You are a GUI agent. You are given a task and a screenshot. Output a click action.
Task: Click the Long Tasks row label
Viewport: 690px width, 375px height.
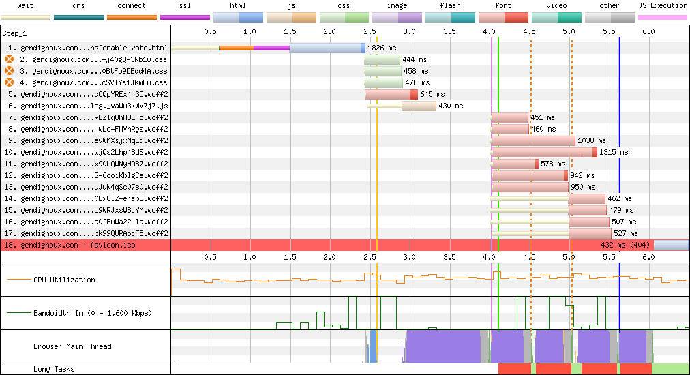click(54, 369)
